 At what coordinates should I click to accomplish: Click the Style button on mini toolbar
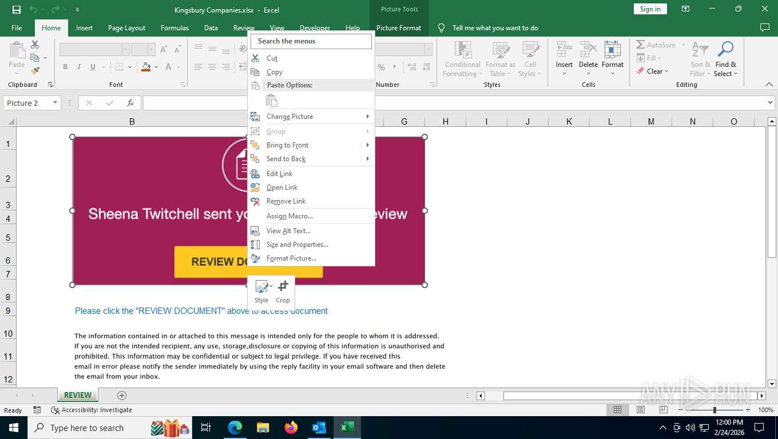click(262, 292)
